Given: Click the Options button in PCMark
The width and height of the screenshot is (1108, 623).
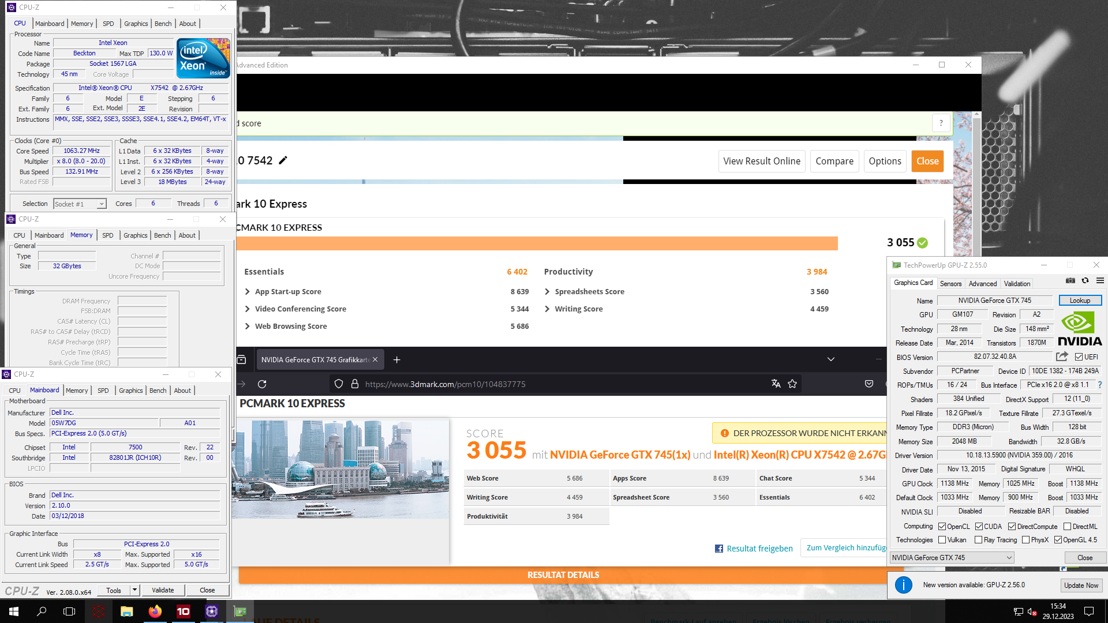Looking at the screenshot, I should point(885,161).
